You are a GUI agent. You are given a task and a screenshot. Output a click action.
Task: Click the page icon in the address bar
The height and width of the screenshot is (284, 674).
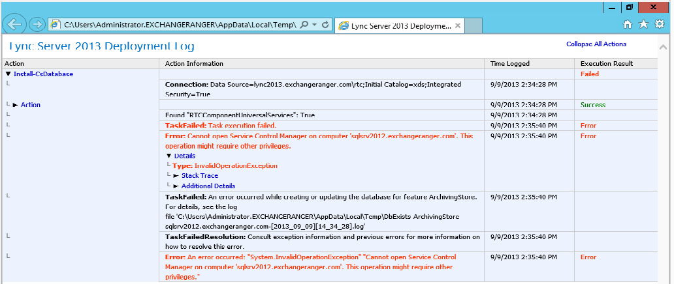click(56, 25)
